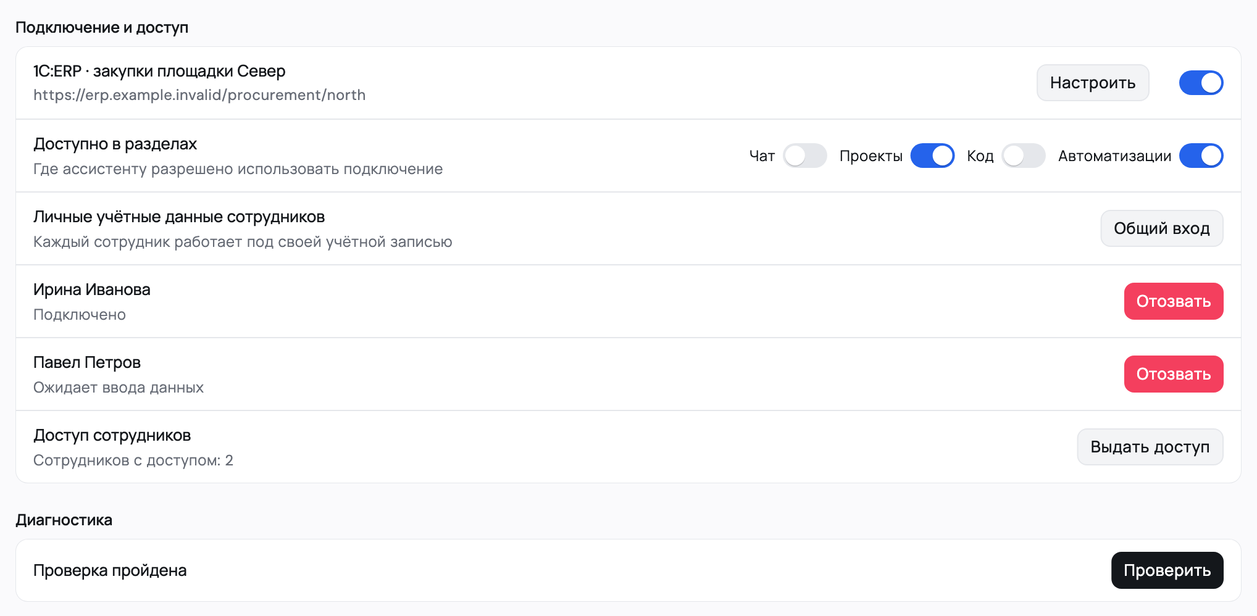Click the Общий вход button
This screenshot has width=1257, height=616.
pyautogui.click(x=1161, y=228)
